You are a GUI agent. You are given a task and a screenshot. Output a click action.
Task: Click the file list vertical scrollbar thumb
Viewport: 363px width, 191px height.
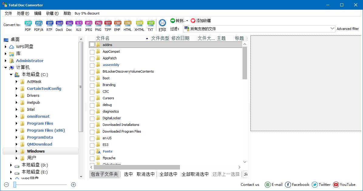[245, 63]
